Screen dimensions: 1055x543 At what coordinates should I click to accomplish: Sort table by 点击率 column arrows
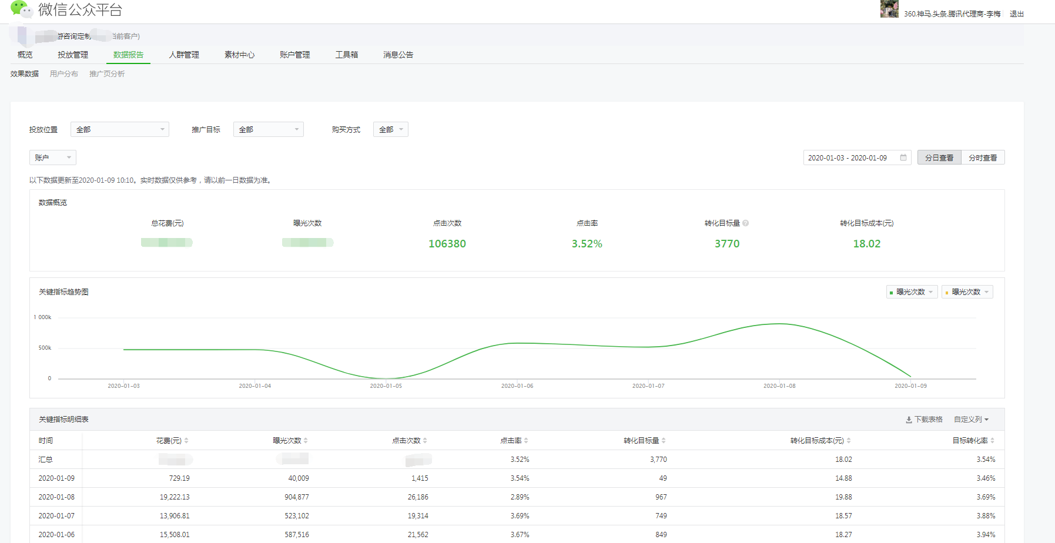coord(526,441)
